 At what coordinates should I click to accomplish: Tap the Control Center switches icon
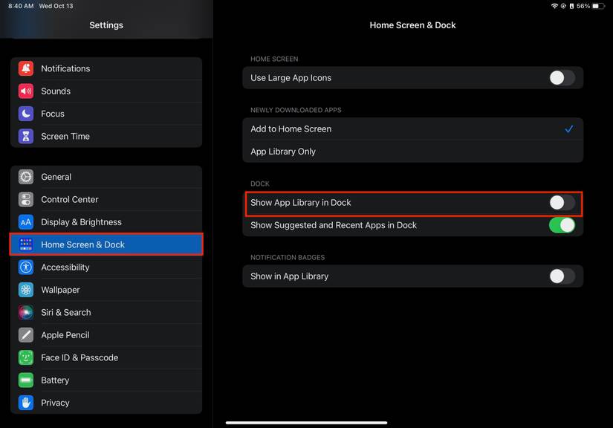(x=26, y=199)
